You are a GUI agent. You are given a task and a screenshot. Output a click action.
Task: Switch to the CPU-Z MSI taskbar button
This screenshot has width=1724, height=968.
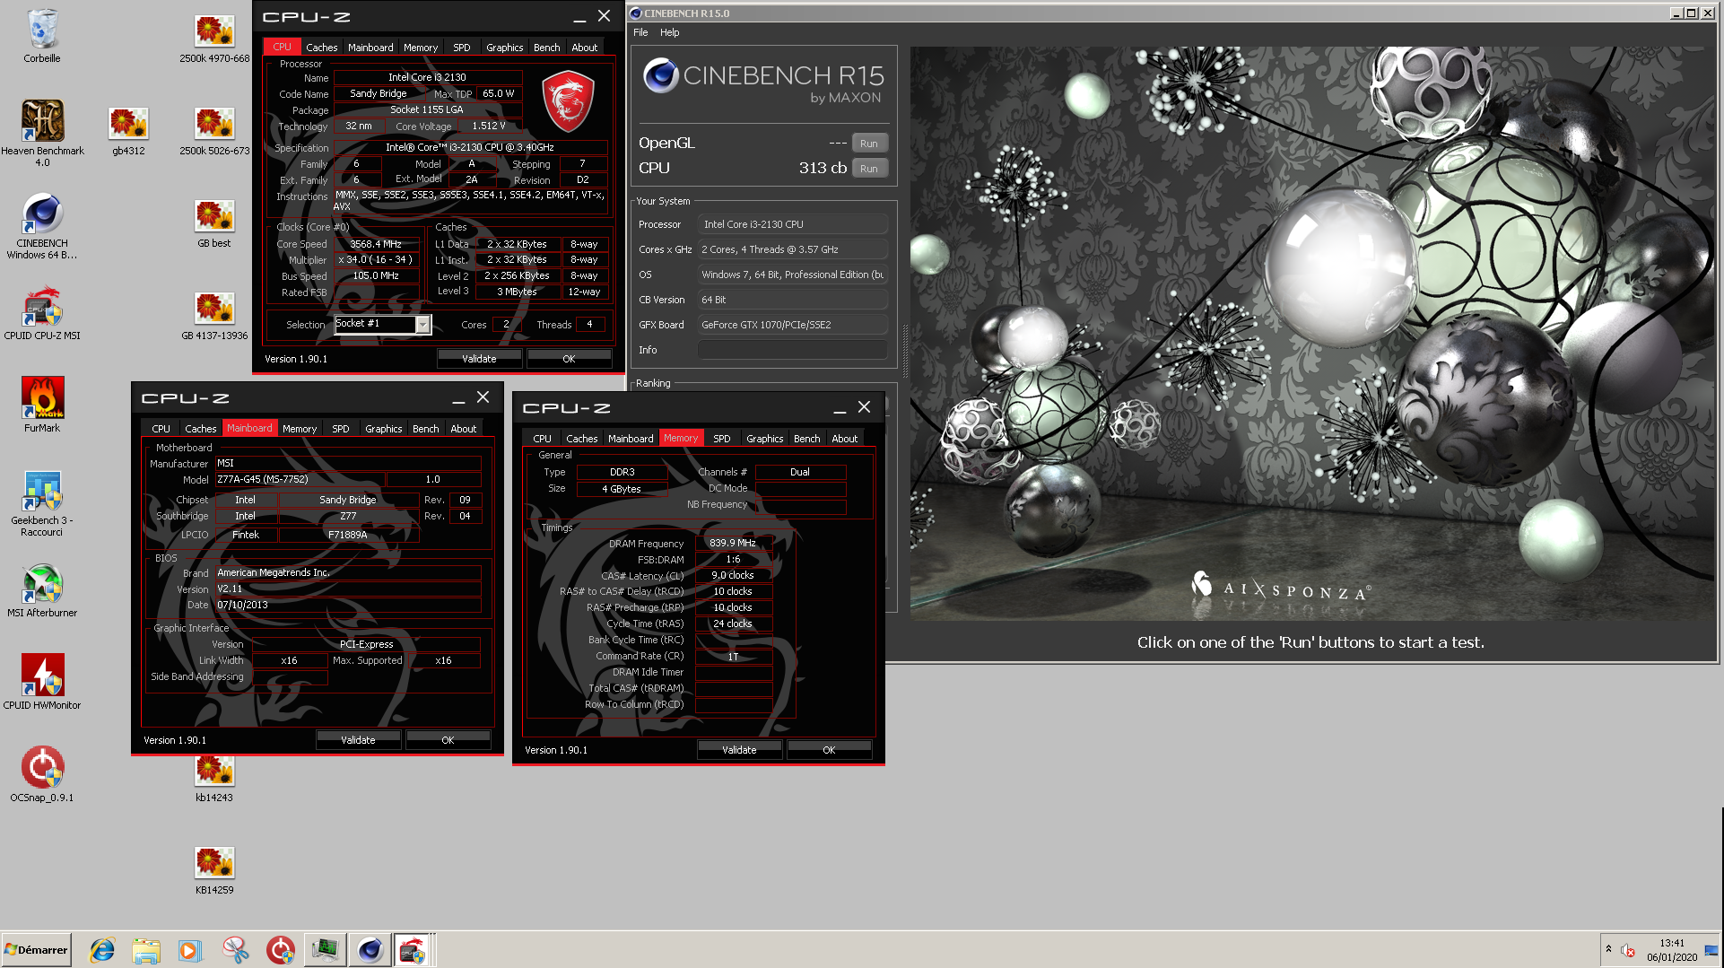[414, 950]
